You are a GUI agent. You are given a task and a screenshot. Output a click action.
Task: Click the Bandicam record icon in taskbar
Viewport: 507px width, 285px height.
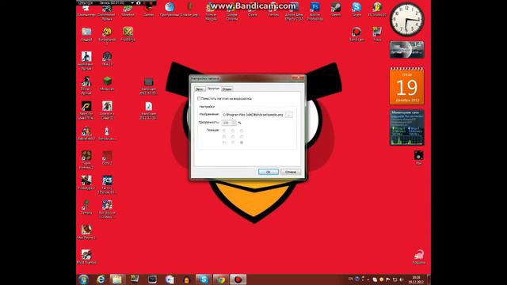click(x=238, y=279)
